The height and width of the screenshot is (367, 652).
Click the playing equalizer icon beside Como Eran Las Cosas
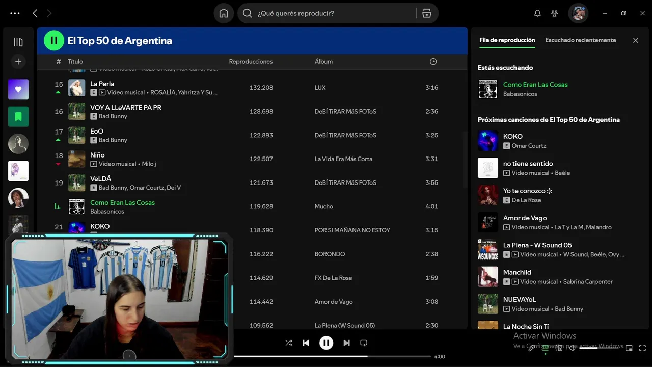pyautogui.click(x=58, y=206)
